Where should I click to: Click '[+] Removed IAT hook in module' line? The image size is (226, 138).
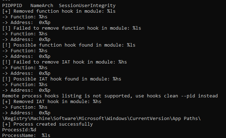point(52,102)
